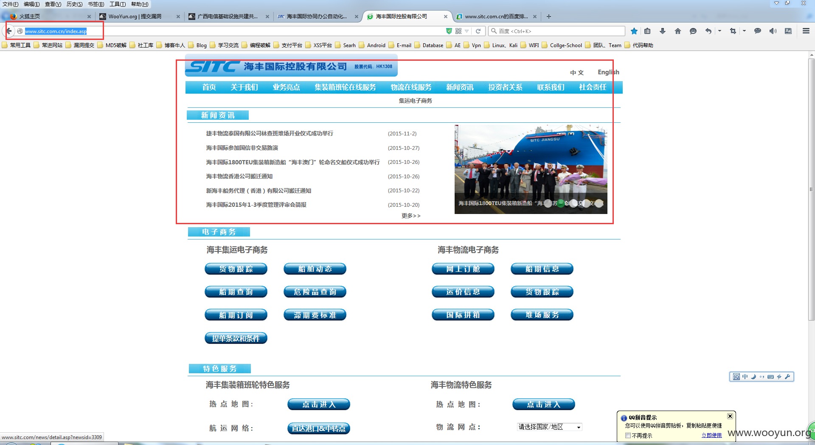Screen dimensions: 815x445
Task: Switch the site language to English
Action: point(608,72)
